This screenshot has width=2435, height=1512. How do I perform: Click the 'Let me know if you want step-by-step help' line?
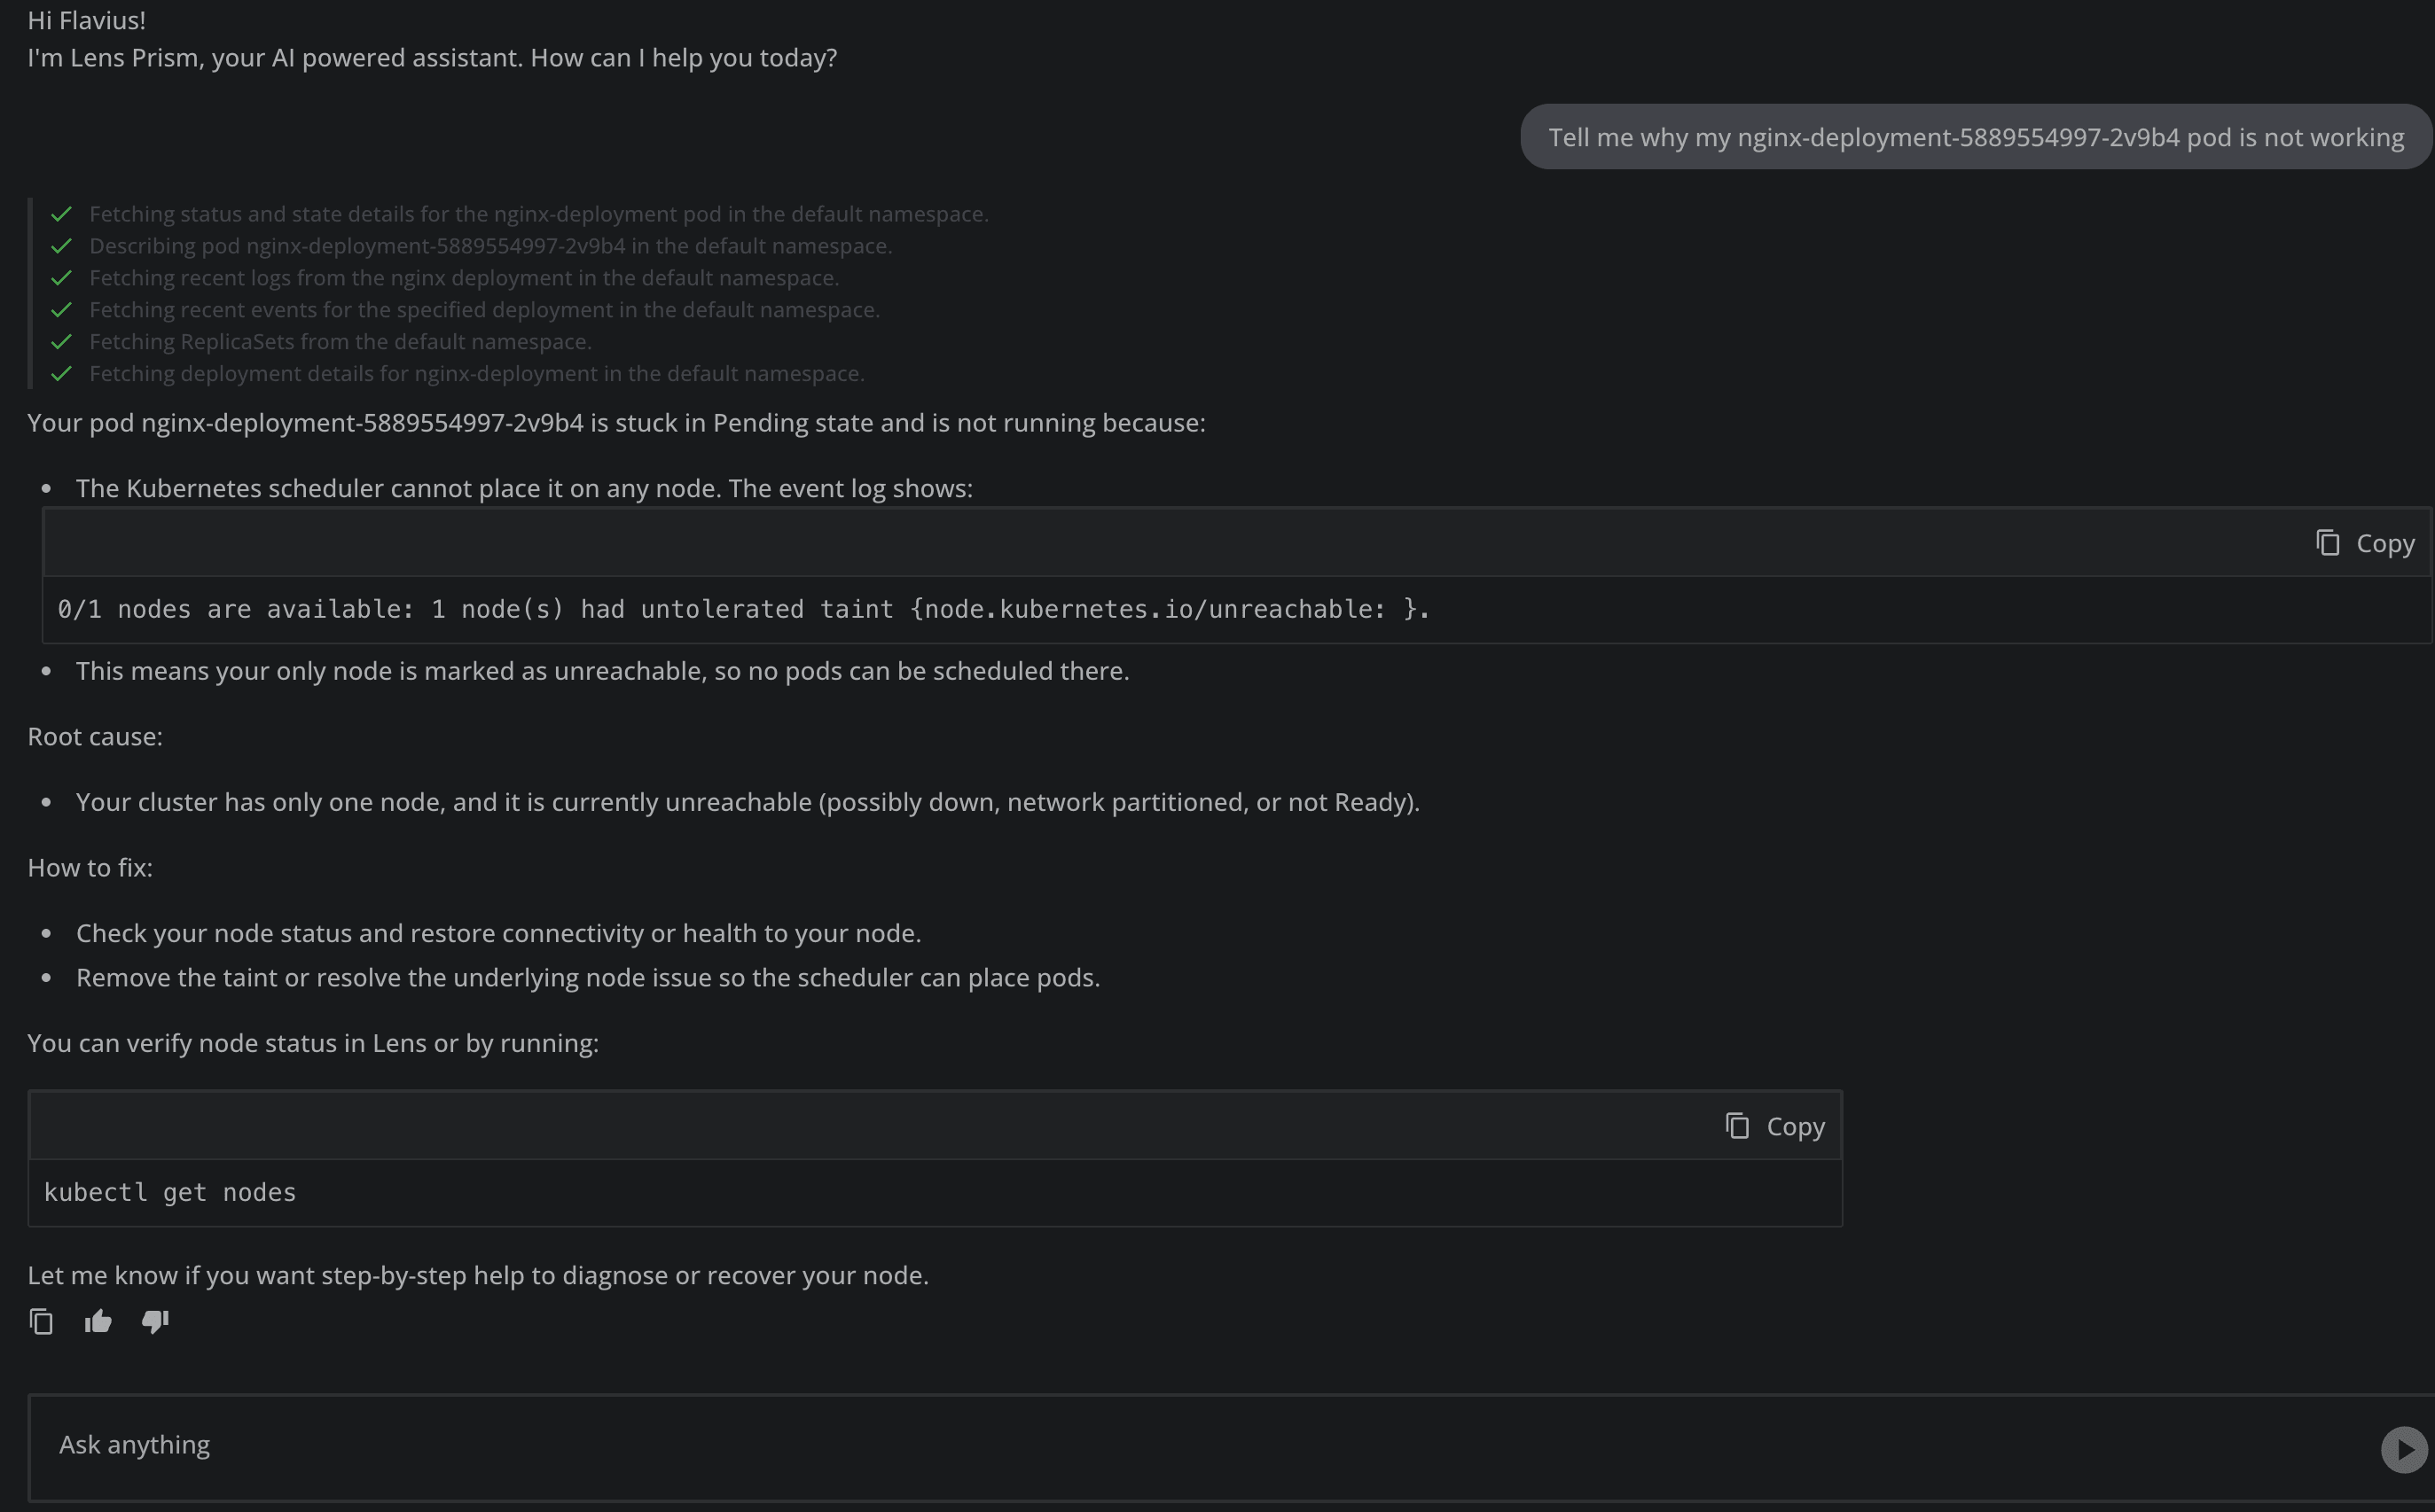pos(478,1276)
